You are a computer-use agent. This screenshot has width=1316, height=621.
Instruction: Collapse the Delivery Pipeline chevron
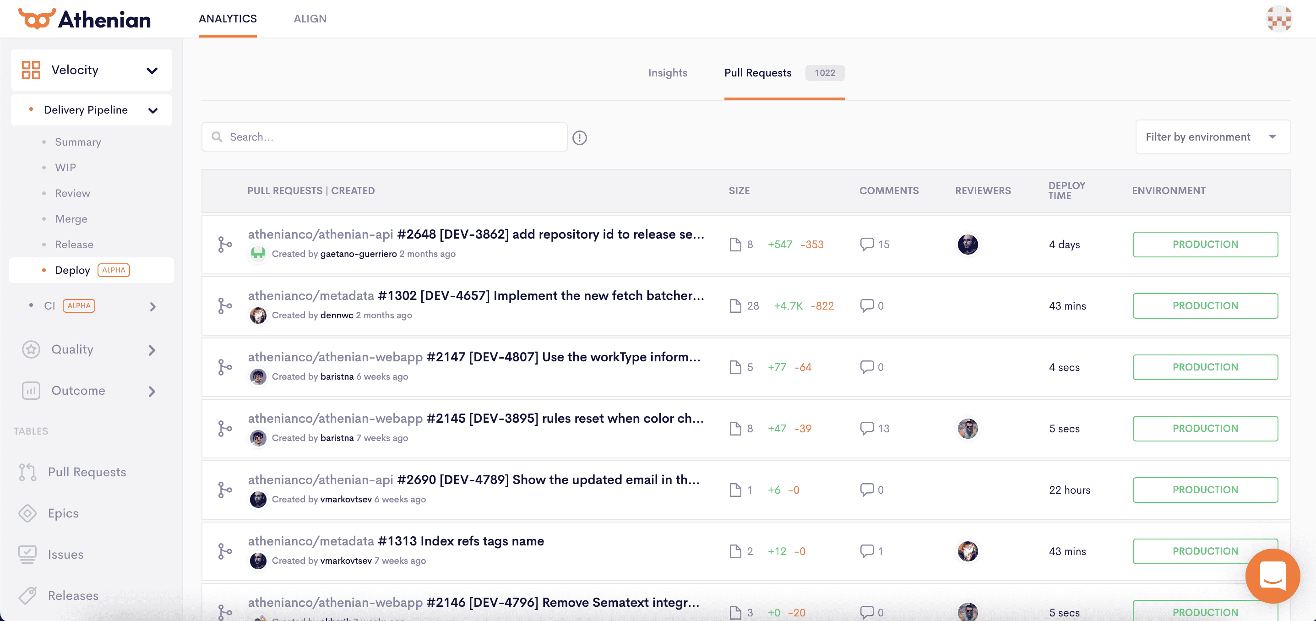click(153, 110)
